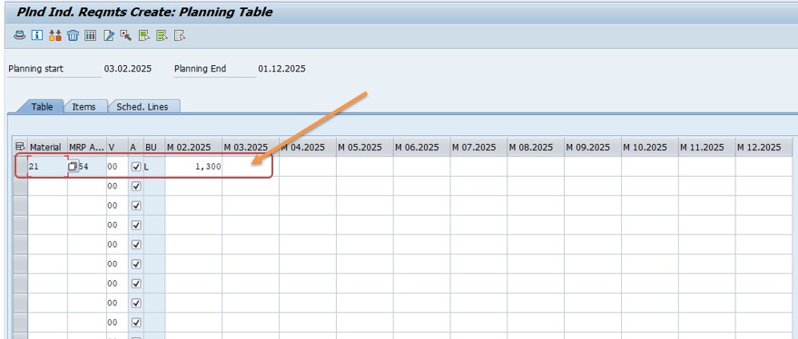Select the M 10.2025 column header
This screenshot has height=339, width=798.
point(649,147)
